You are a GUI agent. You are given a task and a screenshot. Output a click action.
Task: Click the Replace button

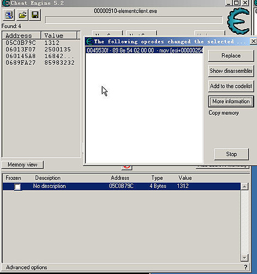pyautogui.click(x=231, y=56)
